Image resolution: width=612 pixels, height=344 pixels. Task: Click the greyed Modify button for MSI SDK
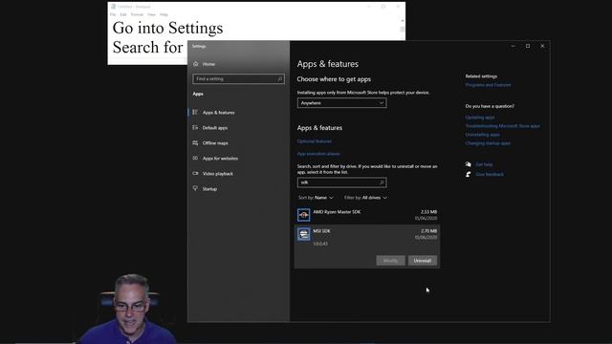[391, 261]
